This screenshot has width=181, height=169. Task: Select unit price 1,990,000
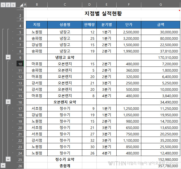coord(129,51)
